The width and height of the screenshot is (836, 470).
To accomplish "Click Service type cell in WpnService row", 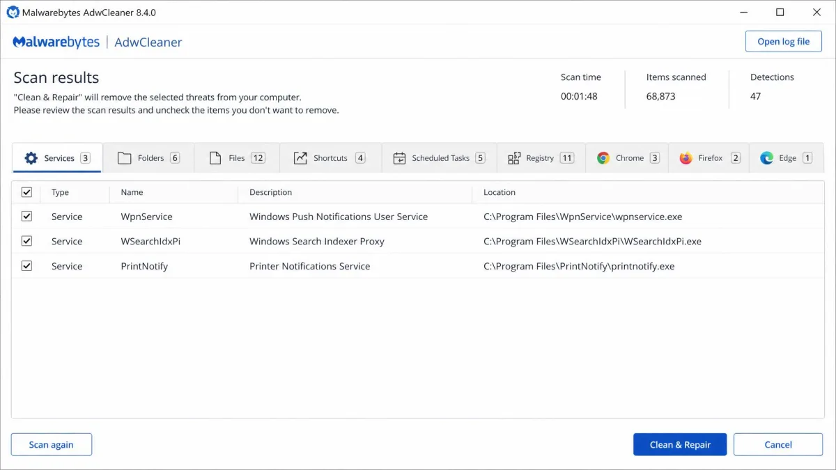I will click(67, 217).
